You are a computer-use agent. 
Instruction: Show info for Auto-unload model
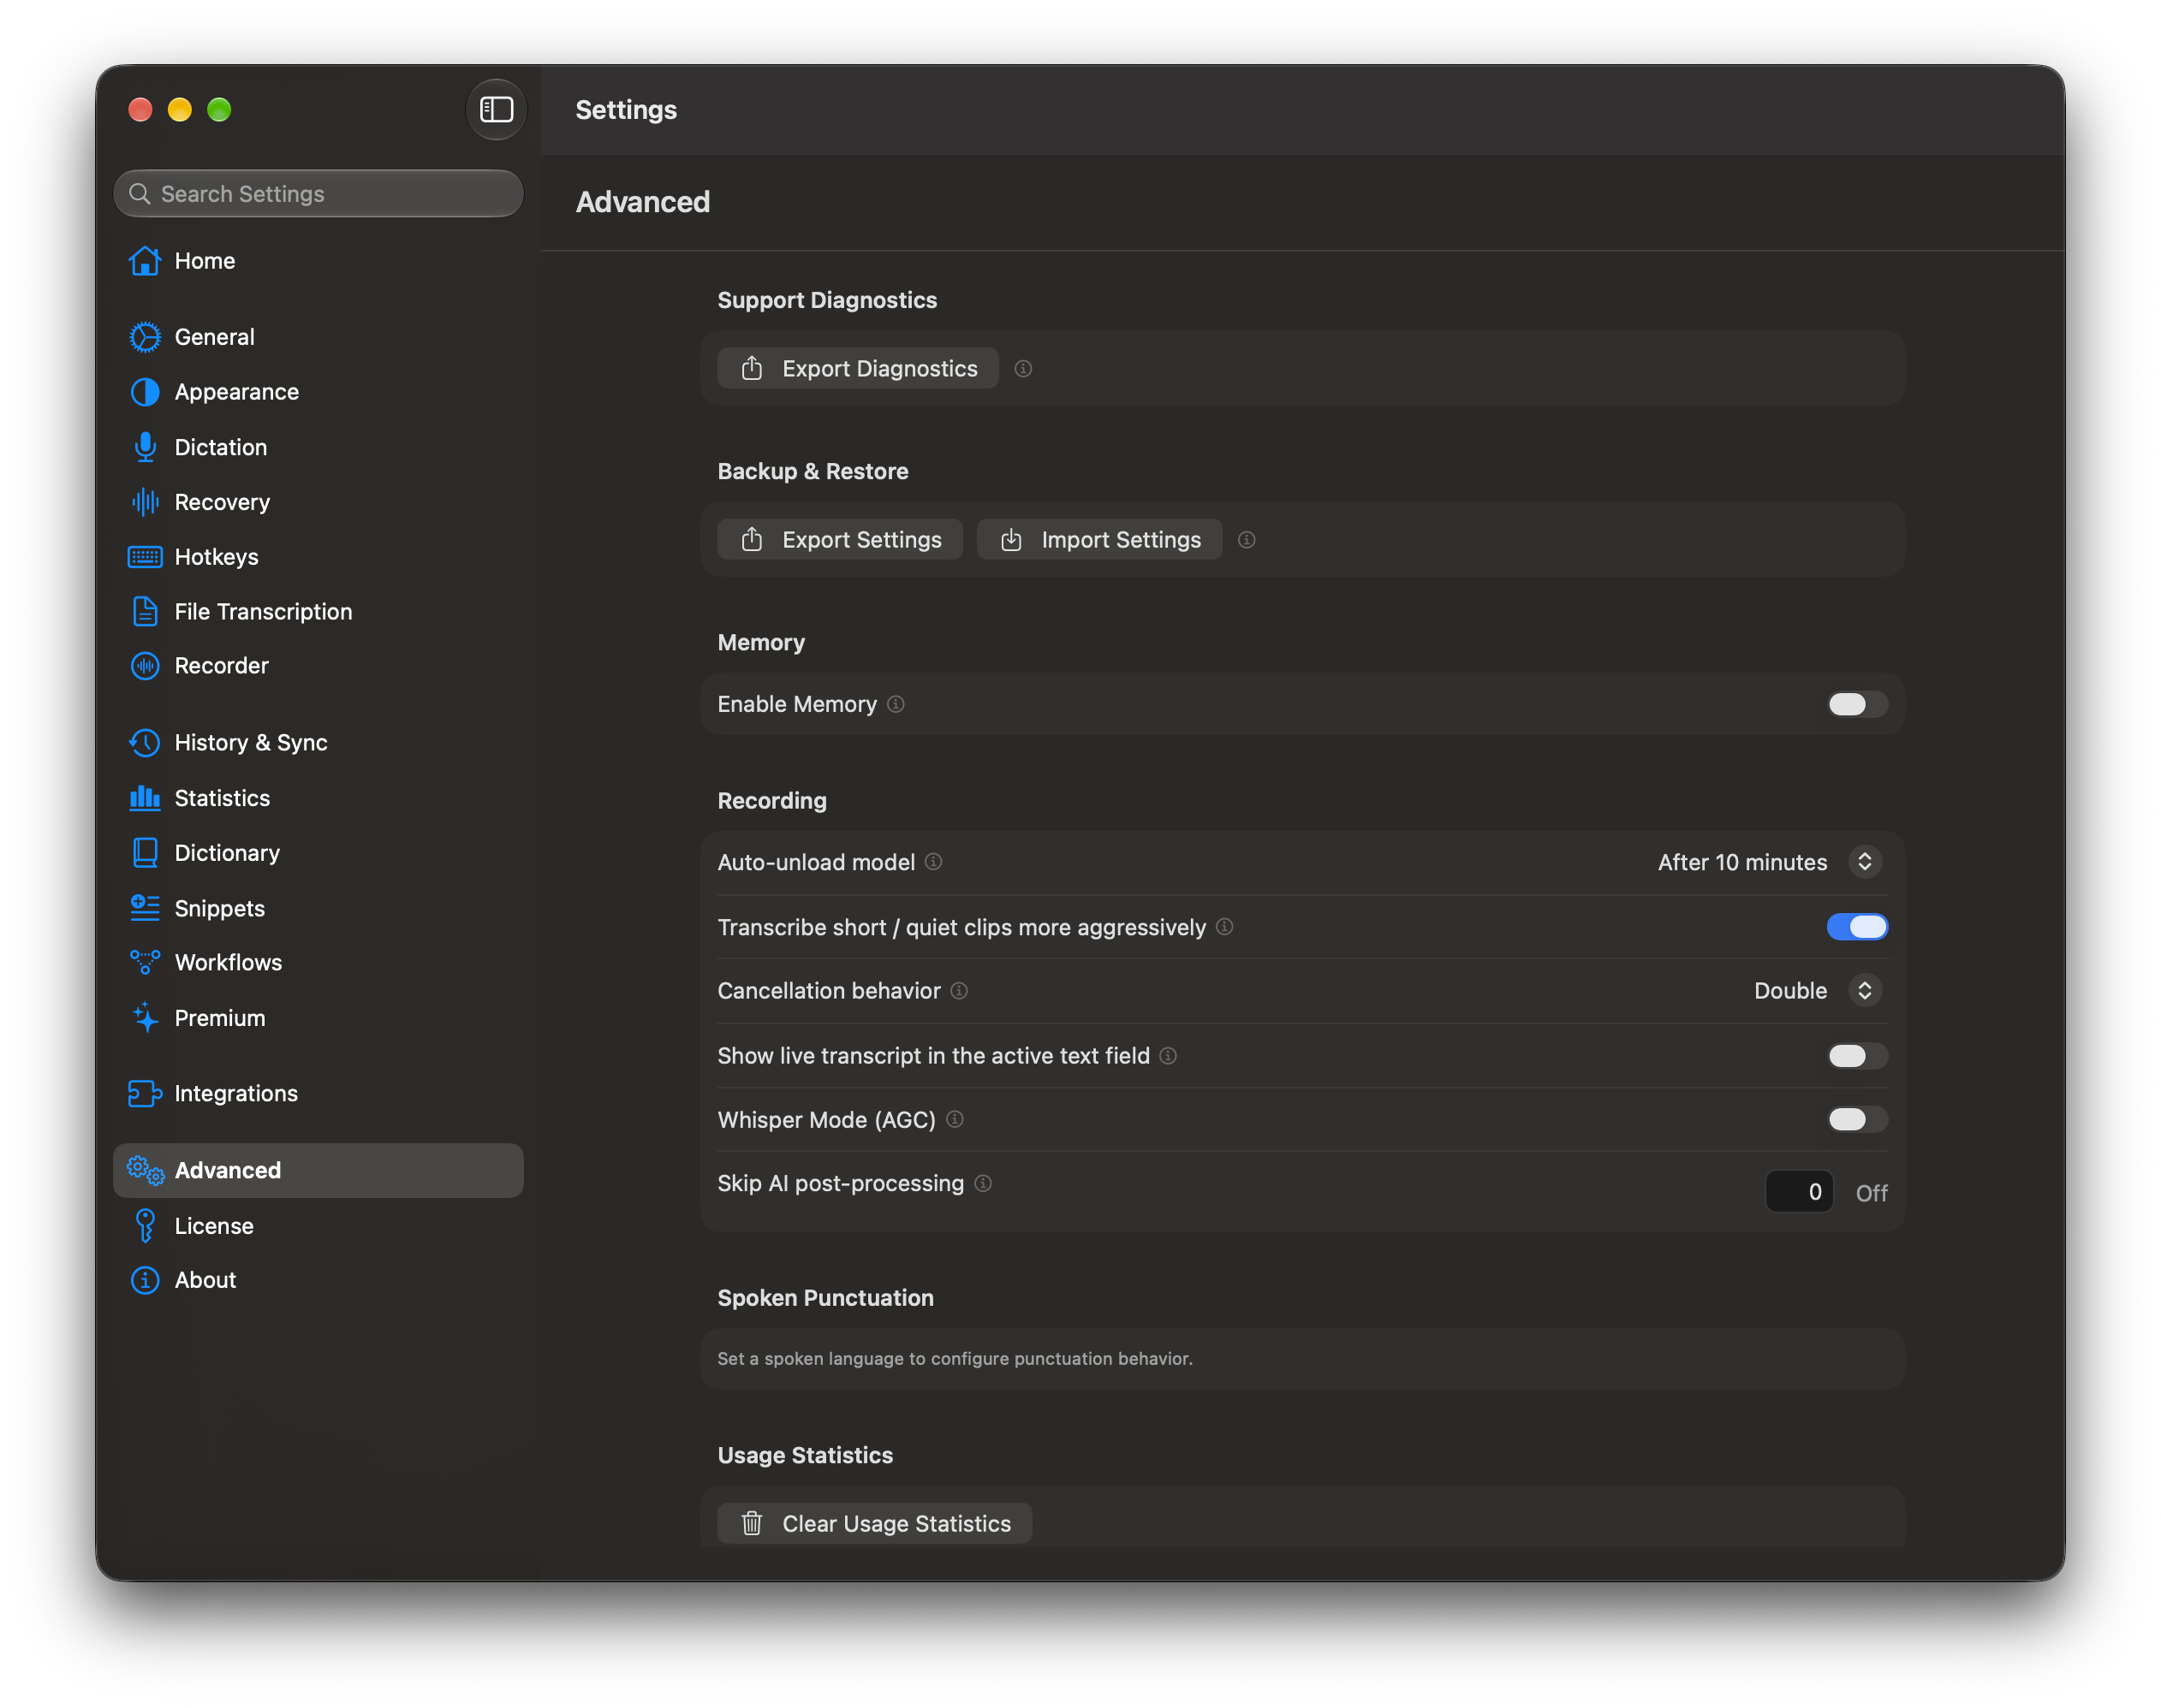933,862
